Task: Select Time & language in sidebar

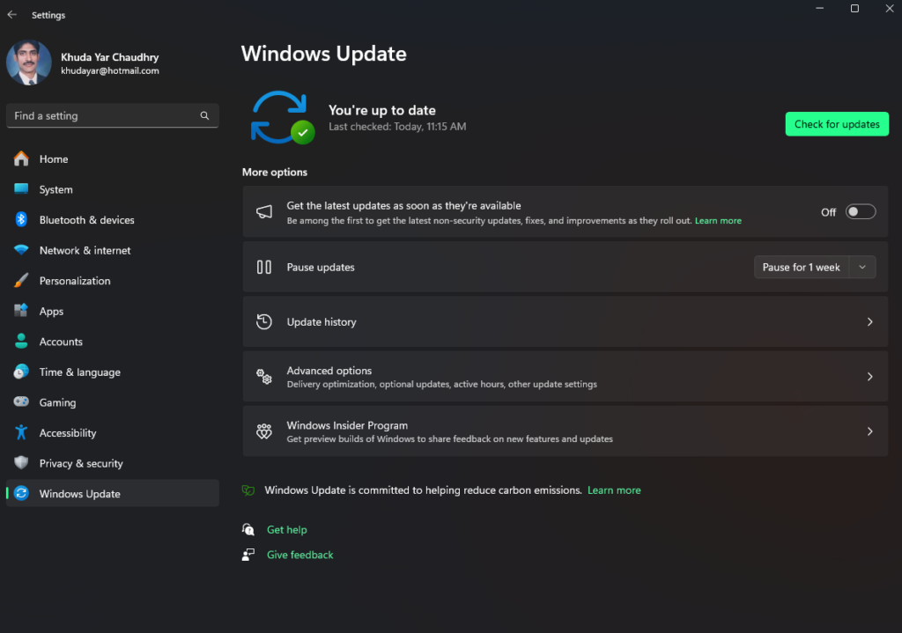Action: click(x=79, y=372)
